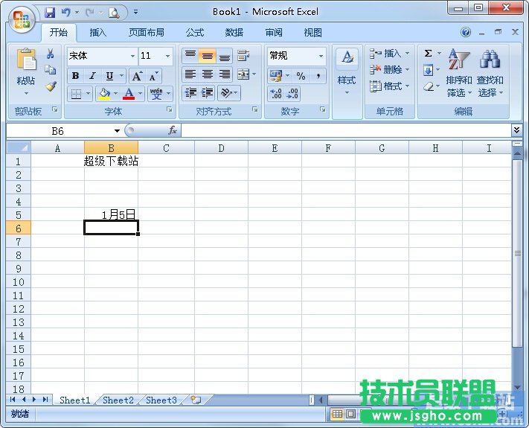Click the Merge and Center cells icon

pos(243,75)
